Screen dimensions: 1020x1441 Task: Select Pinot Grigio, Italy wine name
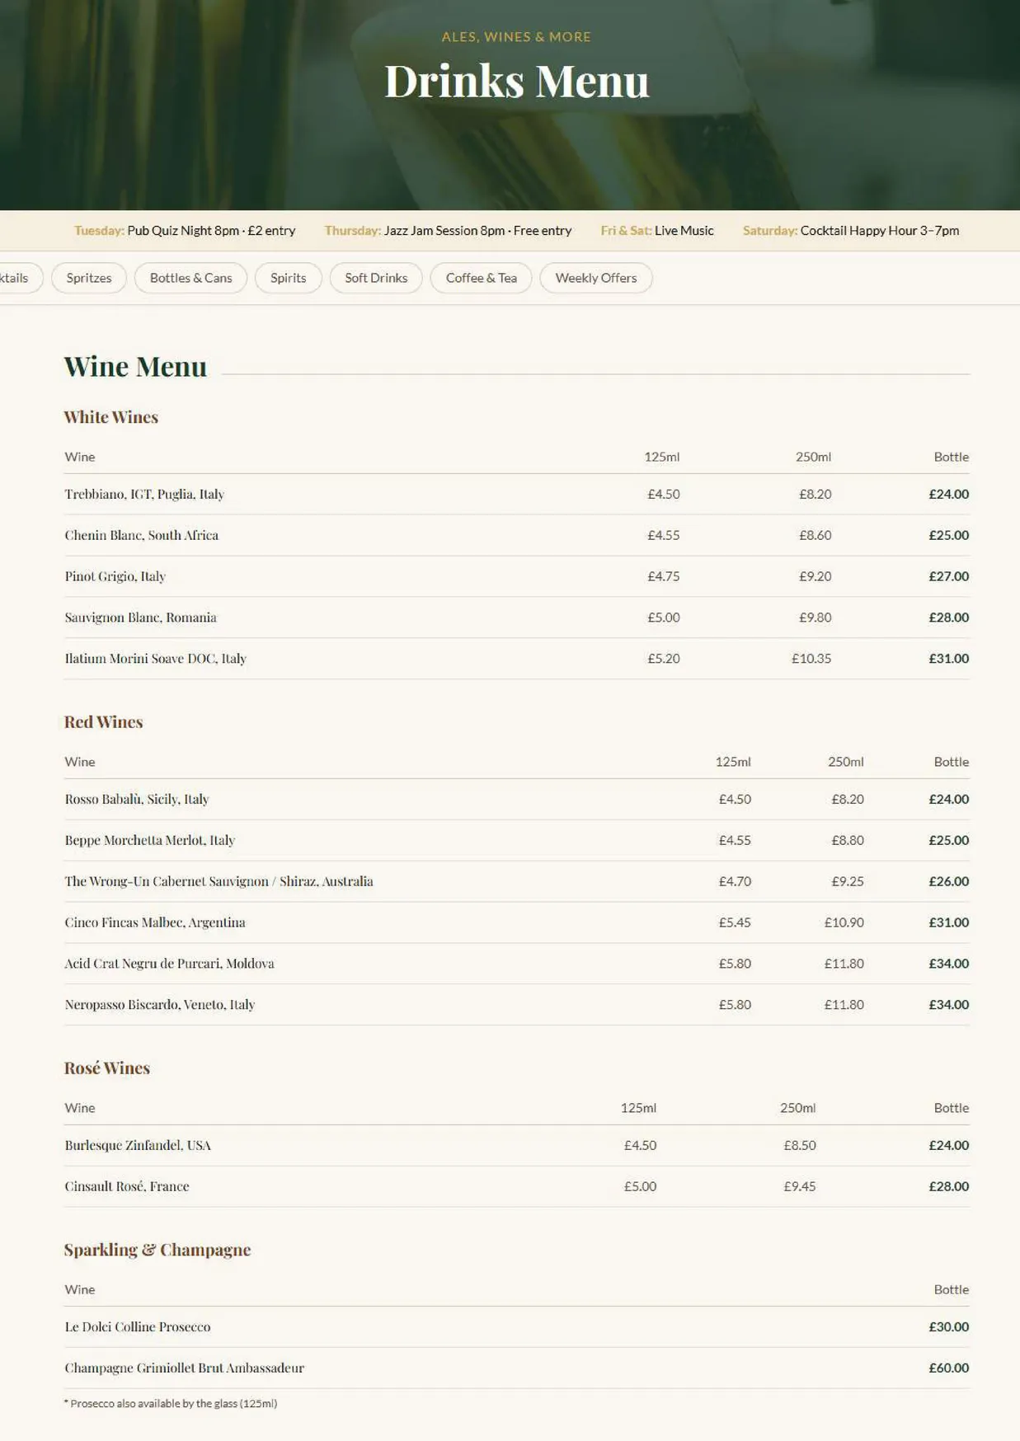click(x=115, y=577)
